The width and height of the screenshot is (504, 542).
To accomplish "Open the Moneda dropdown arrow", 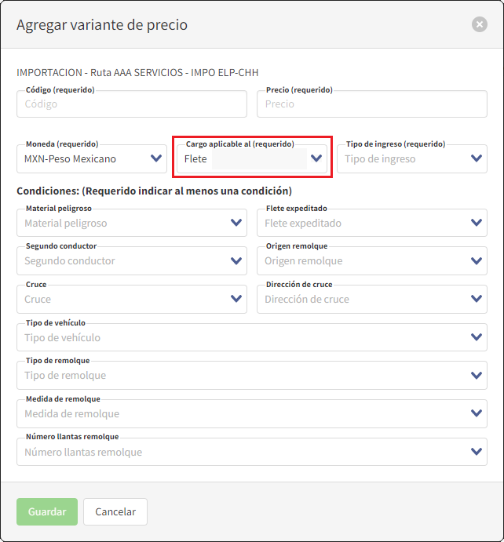I will tap(156, 158).
